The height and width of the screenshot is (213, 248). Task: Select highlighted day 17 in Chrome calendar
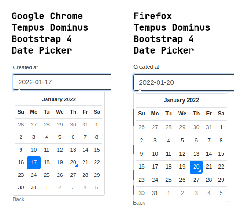(x=34, y=162)
